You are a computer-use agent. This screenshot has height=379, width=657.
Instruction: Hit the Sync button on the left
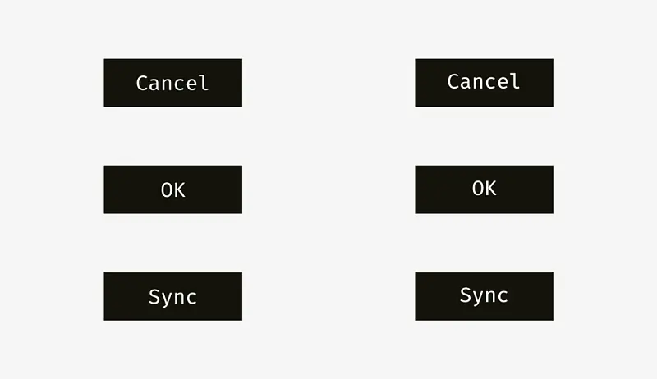click(x=173, y=297)
